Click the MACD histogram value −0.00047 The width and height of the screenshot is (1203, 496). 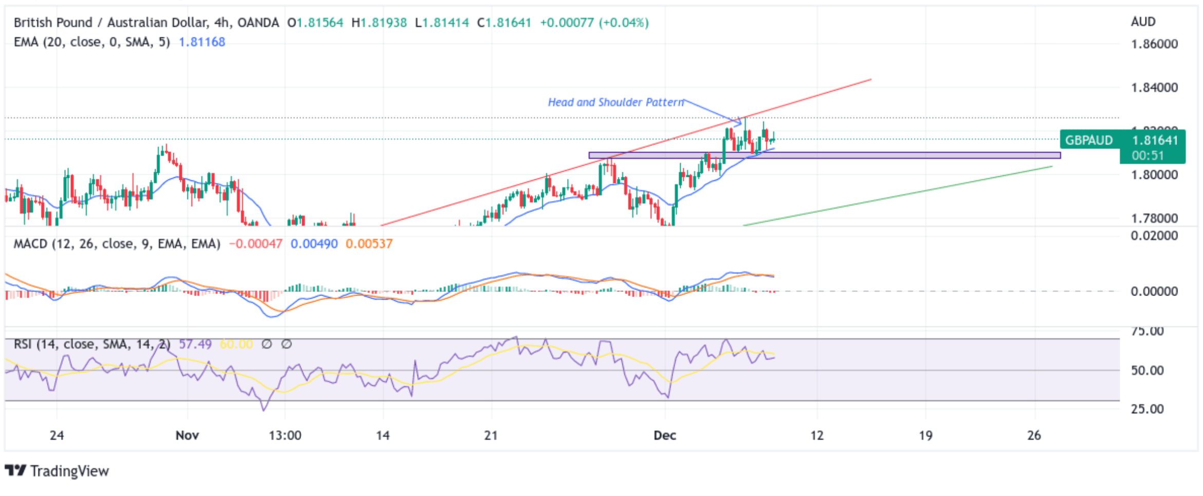(x=255, y=244)
